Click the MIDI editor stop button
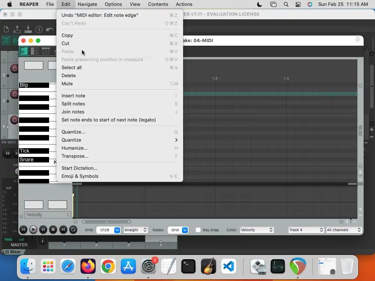 pos(53,230)
